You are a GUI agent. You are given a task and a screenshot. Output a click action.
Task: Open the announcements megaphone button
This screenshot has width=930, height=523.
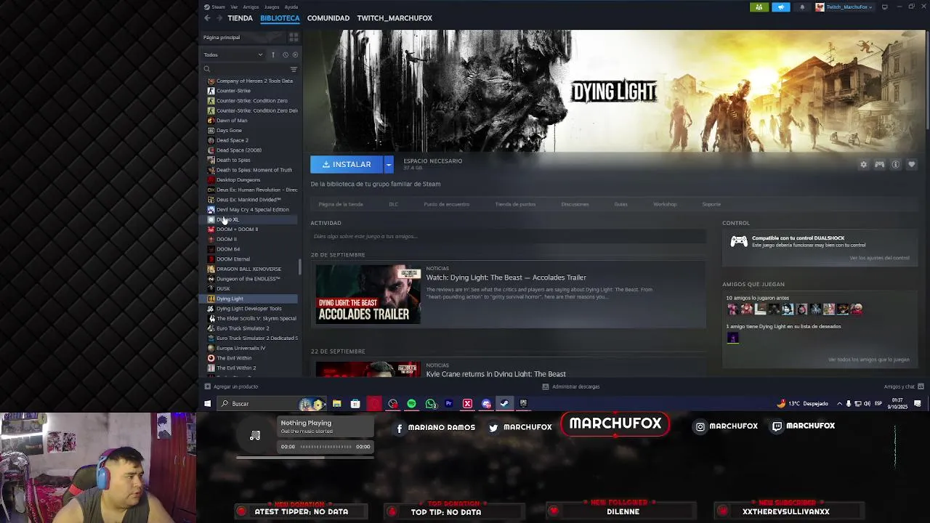(781, 7)
